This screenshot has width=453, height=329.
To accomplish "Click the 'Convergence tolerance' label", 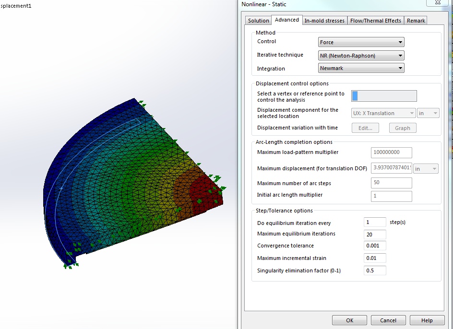I will 286,246.
